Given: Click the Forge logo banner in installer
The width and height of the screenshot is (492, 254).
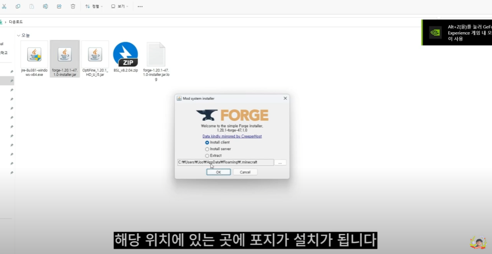Looking at the screenshot, I should [x=232, y=115].
